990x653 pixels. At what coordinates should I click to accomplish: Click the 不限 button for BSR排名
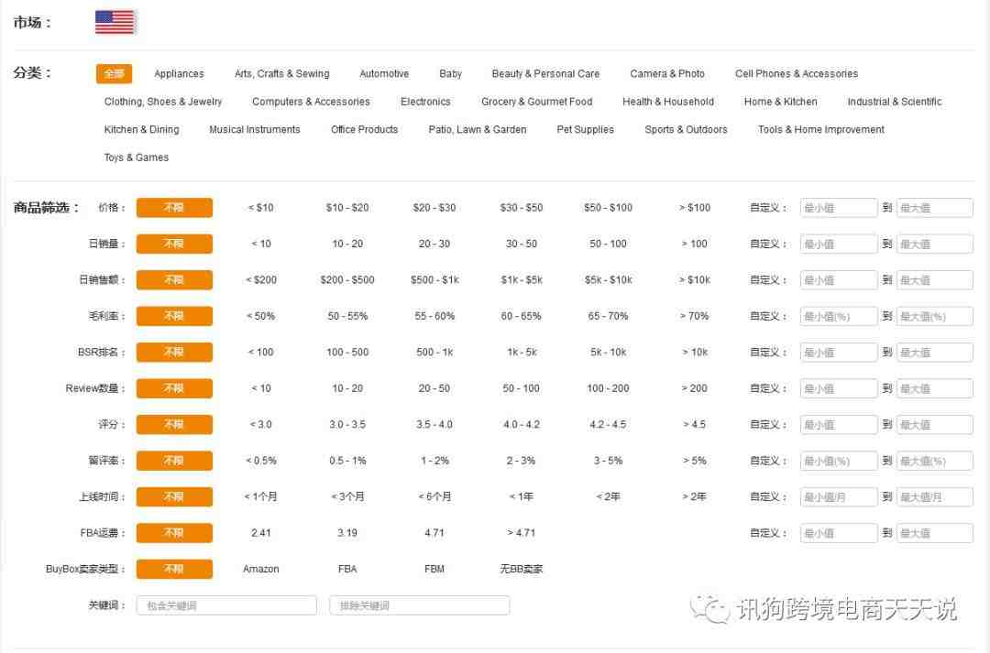click(174, 353)
